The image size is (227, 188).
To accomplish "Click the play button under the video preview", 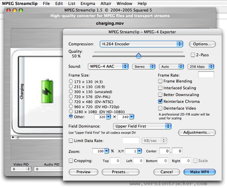I will click(13, 137).
